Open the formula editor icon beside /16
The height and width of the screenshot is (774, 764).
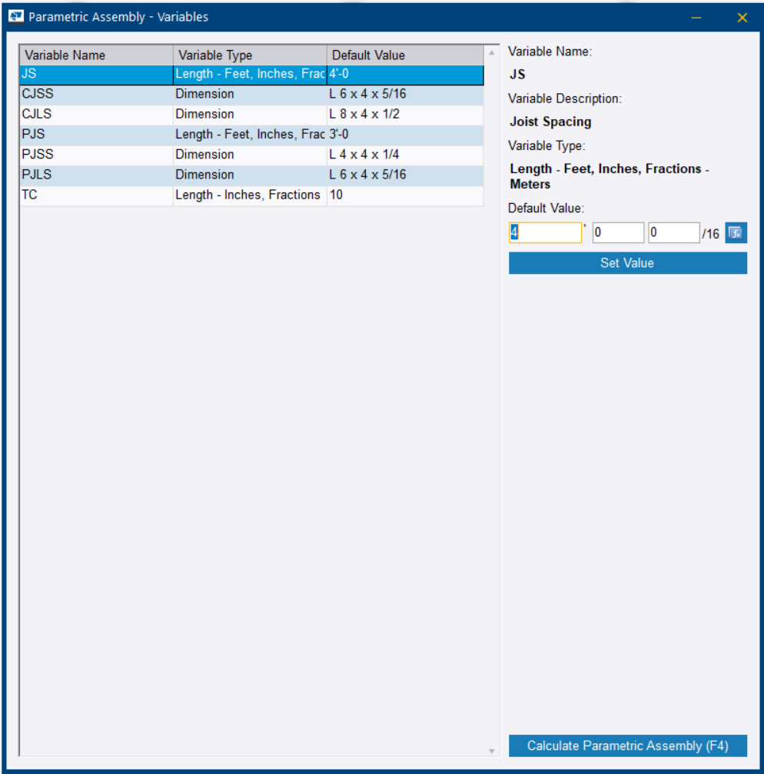pyautogui.click(x=736, y=232)
